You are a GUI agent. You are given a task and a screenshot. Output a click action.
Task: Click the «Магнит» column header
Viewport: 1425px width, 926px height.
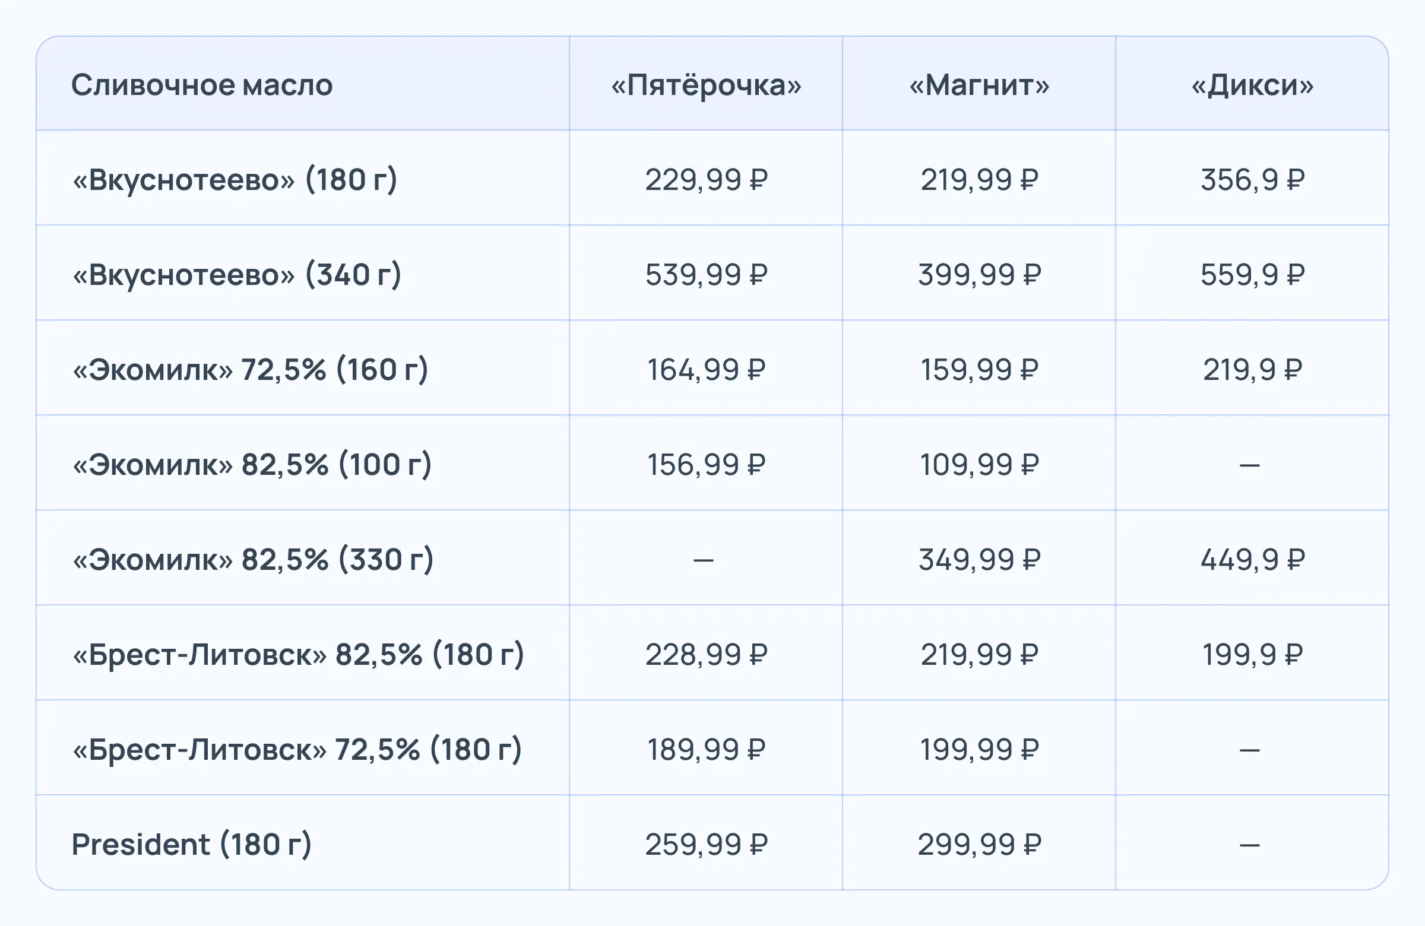[x=979, y=85]
